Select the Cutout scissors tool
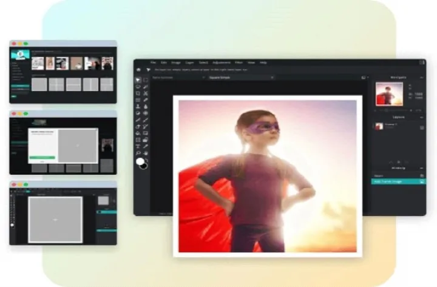This screenshot has height=287, width=437. pyautogui.click(x=146, y=93)
